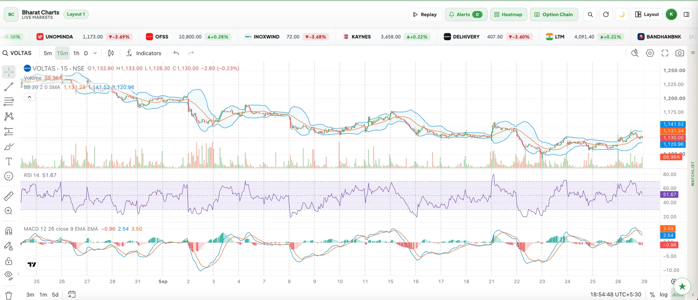Screen dimensions: 698x300
Task: Open the forecasting and measurement tools
Action: pos(9,132)
